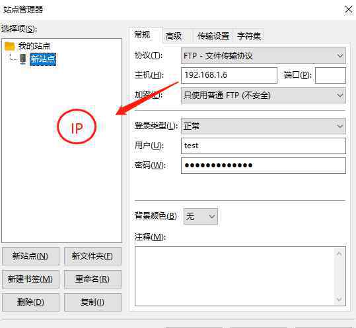Viewport: 356px width, 328px height.
Task: Open the 字符集 tab
Action: pyautogui.click(x=249, y=36)
